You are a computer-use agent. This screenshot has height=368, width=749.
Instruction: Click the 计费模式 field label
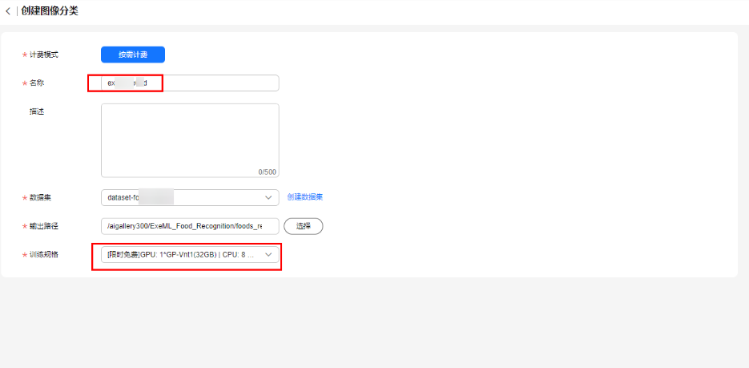pos(44,55)
